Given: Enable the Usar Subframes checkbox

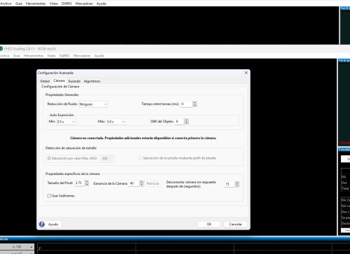Looking at the screenshot, I should tap(49, 196).
